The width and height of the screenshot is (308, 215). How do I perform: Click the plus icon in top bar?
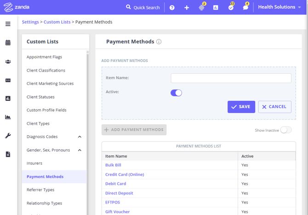click(x=187, y=8)
